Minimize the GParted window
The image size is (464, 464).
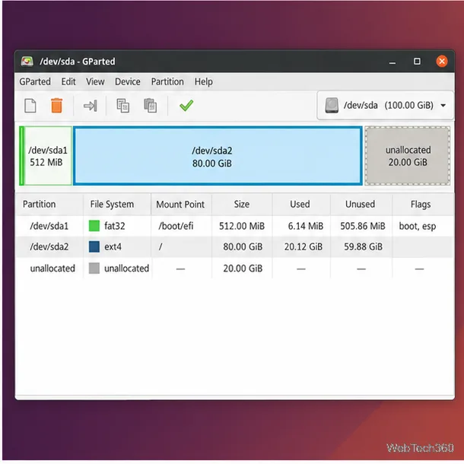point(392,62)
